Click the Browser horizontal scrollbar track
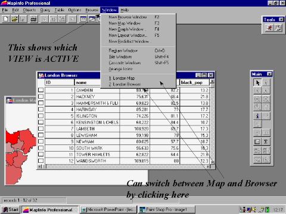This screenshot has height=214, width=286. pos(126,166)
